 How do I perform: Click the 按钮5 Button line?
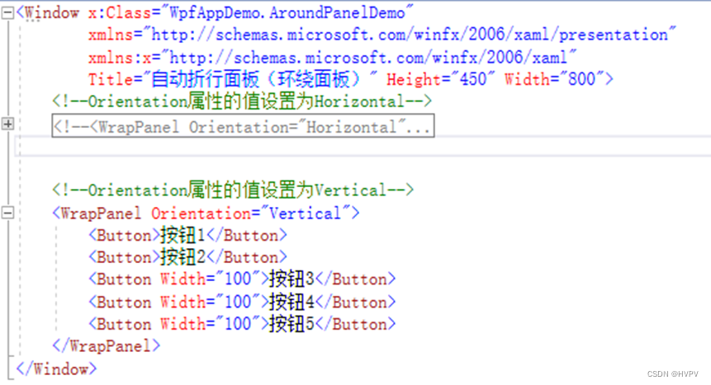[242, 324]
